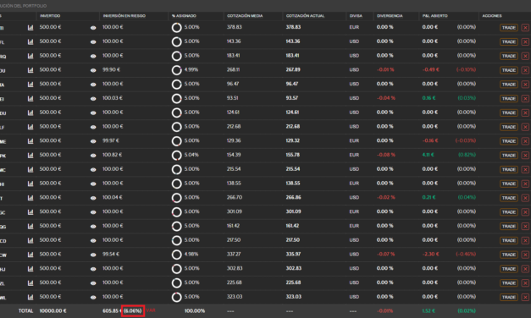Click the % ASIGNADO column header
531x318 pixels.
coord(184,16)
